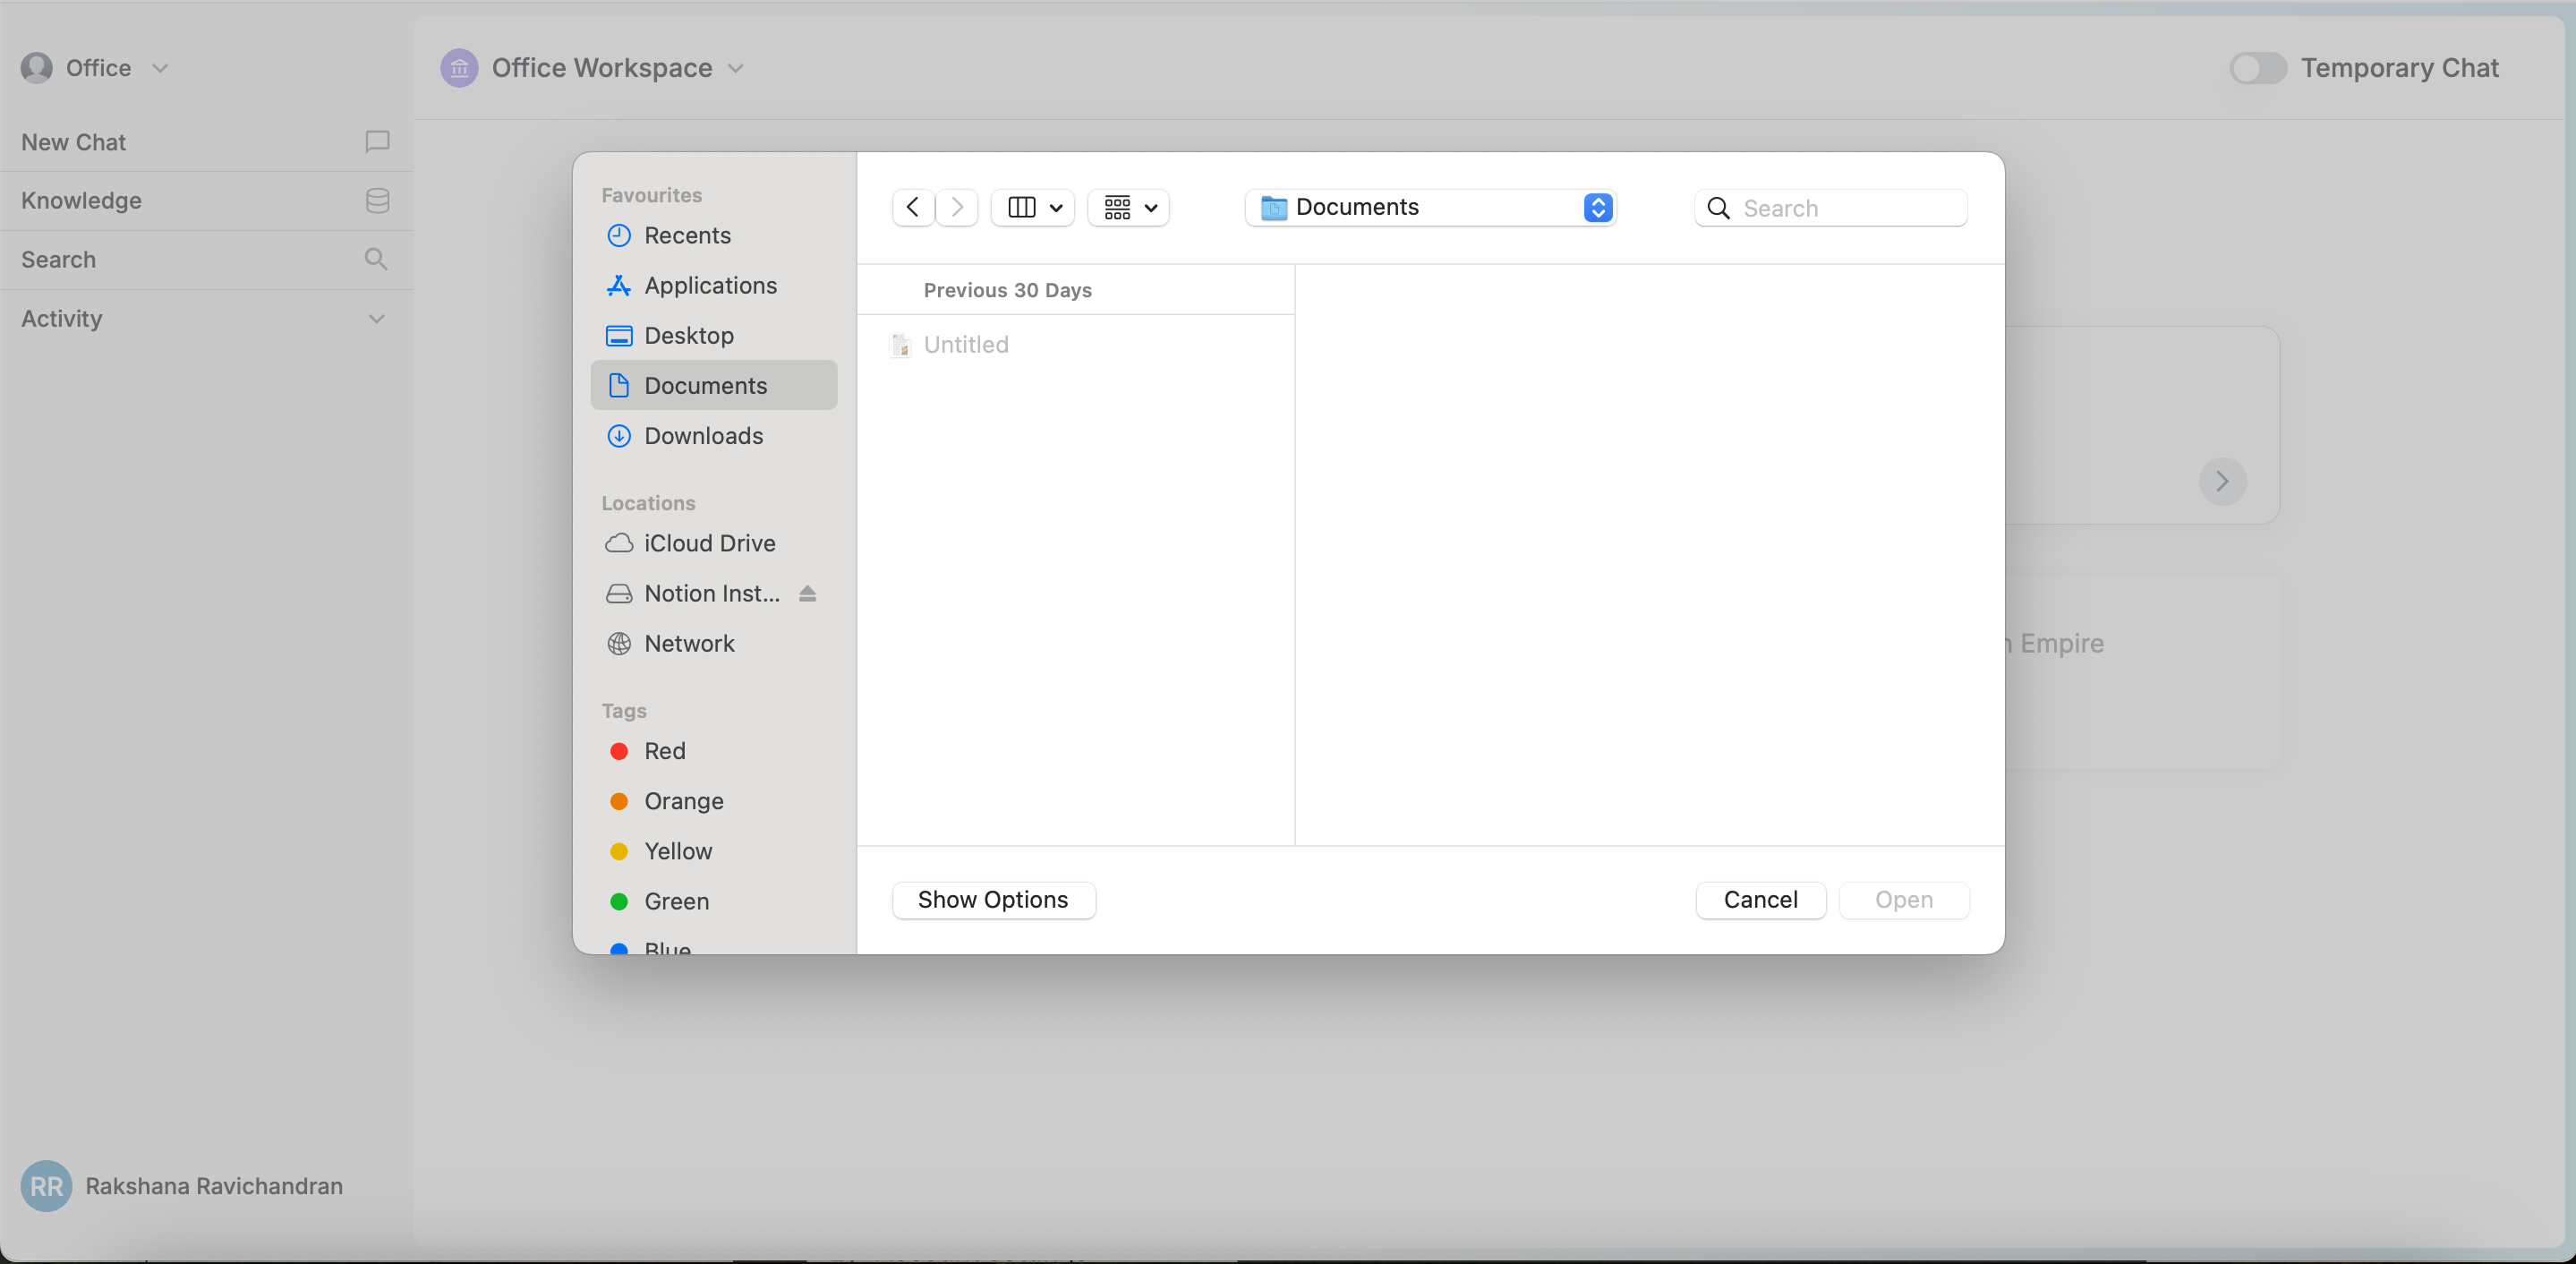Click the file dialog Search field
Viewport: 2576px width, 1264px height.
[x=1831, y=208]
